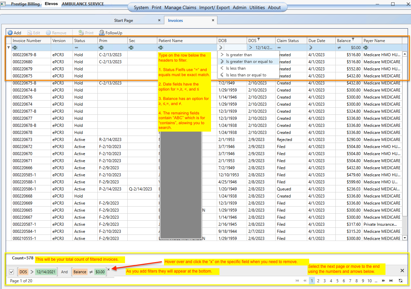Click the DOS column filter funnel icon
The image size is (411, 289).
(x=259, y=40)
